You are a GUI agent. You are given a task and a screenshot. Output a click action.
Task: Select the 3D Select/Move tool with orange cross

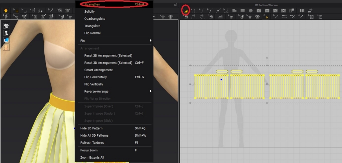pos(16,11)
